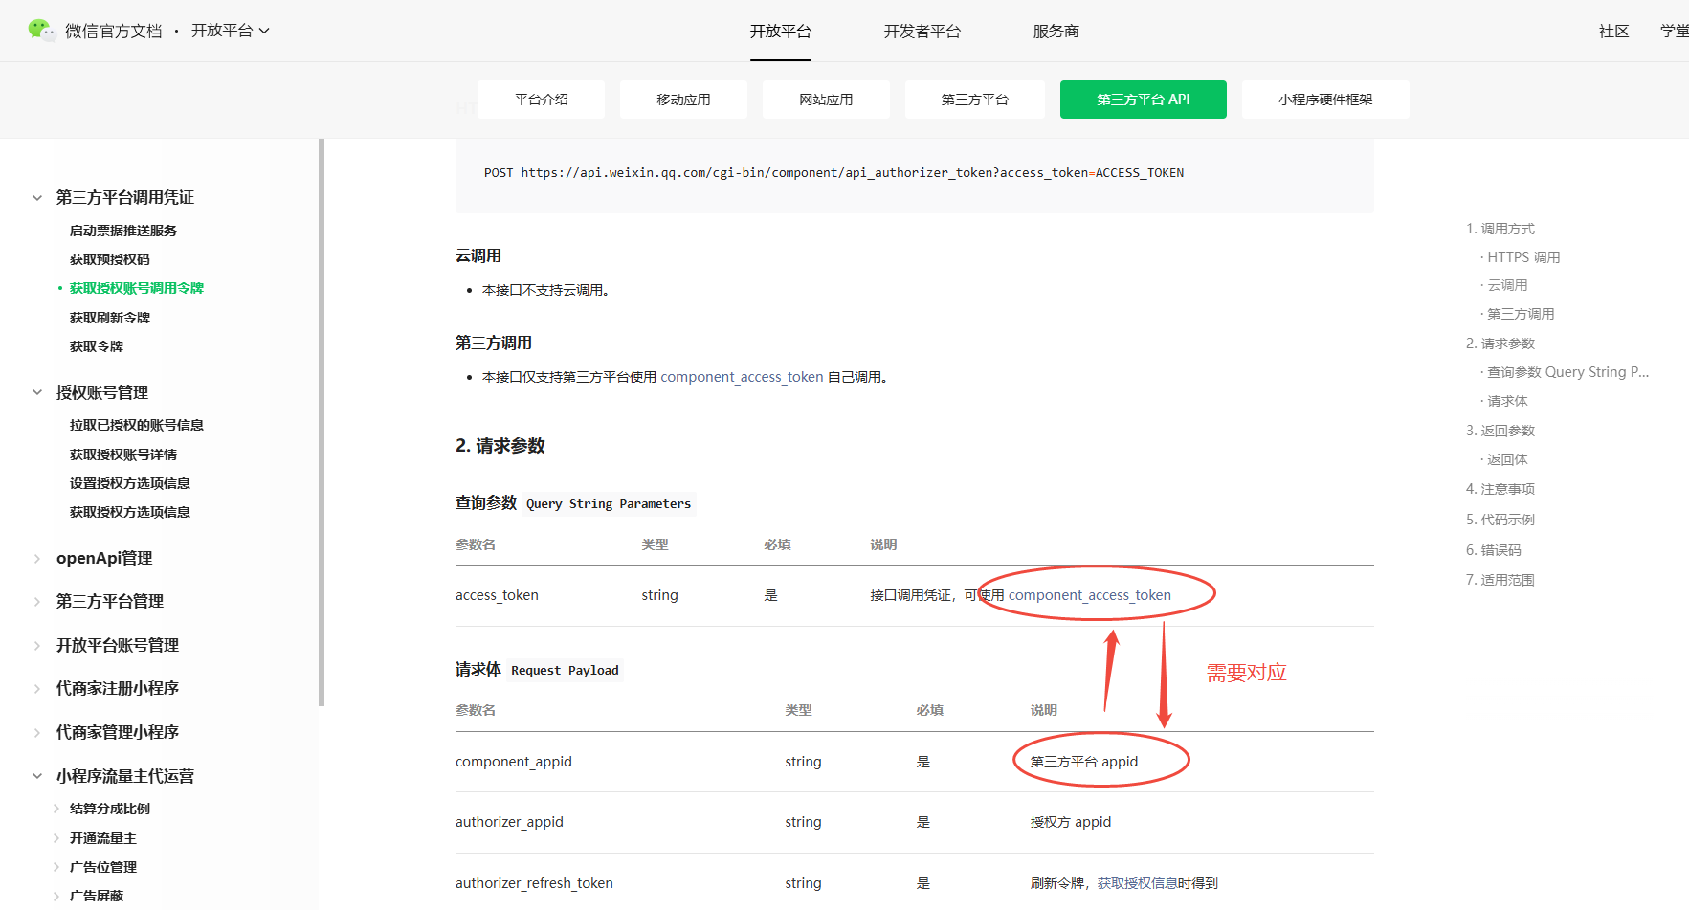
Task: Select the 第三方平台 sub-tab
Action: [975, 100]
